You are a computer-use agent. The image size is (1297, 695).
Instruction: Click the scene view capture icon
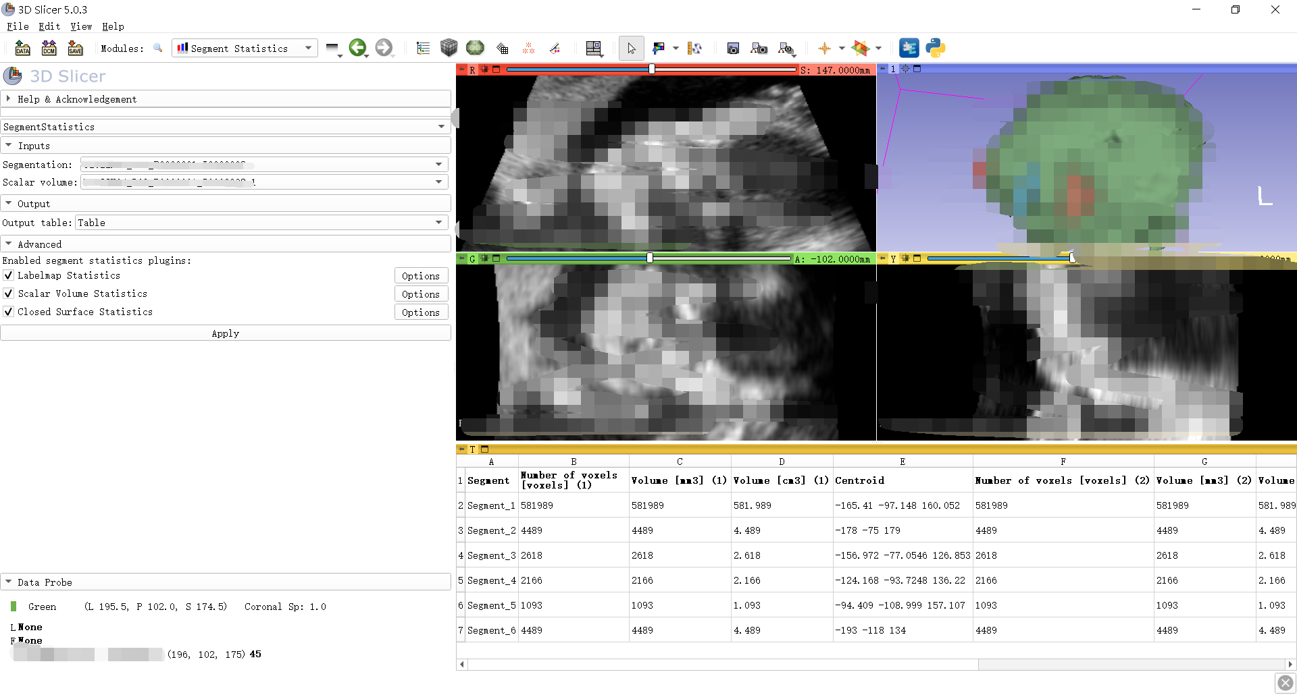coord(759,48)
